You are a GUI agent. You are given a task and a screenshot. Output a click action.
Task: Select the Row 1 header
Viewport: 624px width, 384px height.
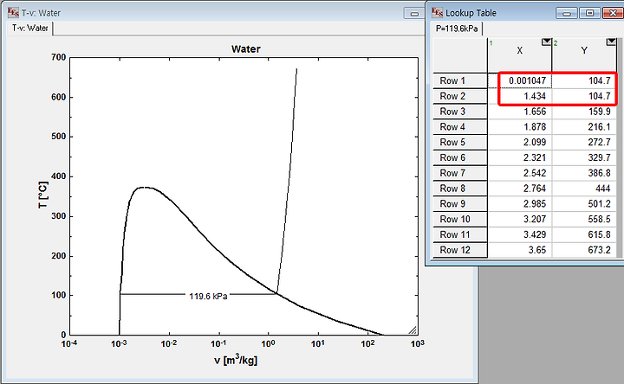pyautogui.click(x=460, y=80)
